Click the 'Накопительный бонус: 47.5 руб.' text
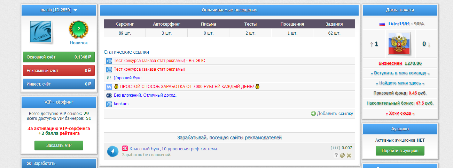 click(400, 103)
